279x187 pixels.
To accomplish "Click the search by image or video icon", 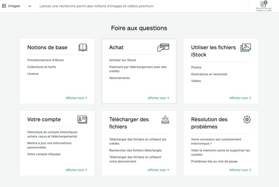I will tap(264, 6).
